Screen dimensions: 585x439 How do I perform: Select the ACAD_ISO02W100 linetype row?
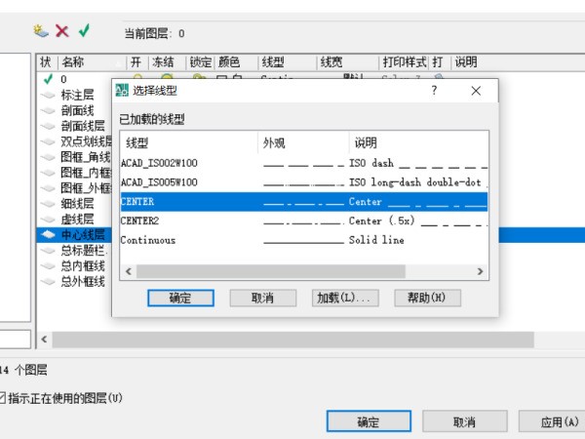[x=303, y=163]
